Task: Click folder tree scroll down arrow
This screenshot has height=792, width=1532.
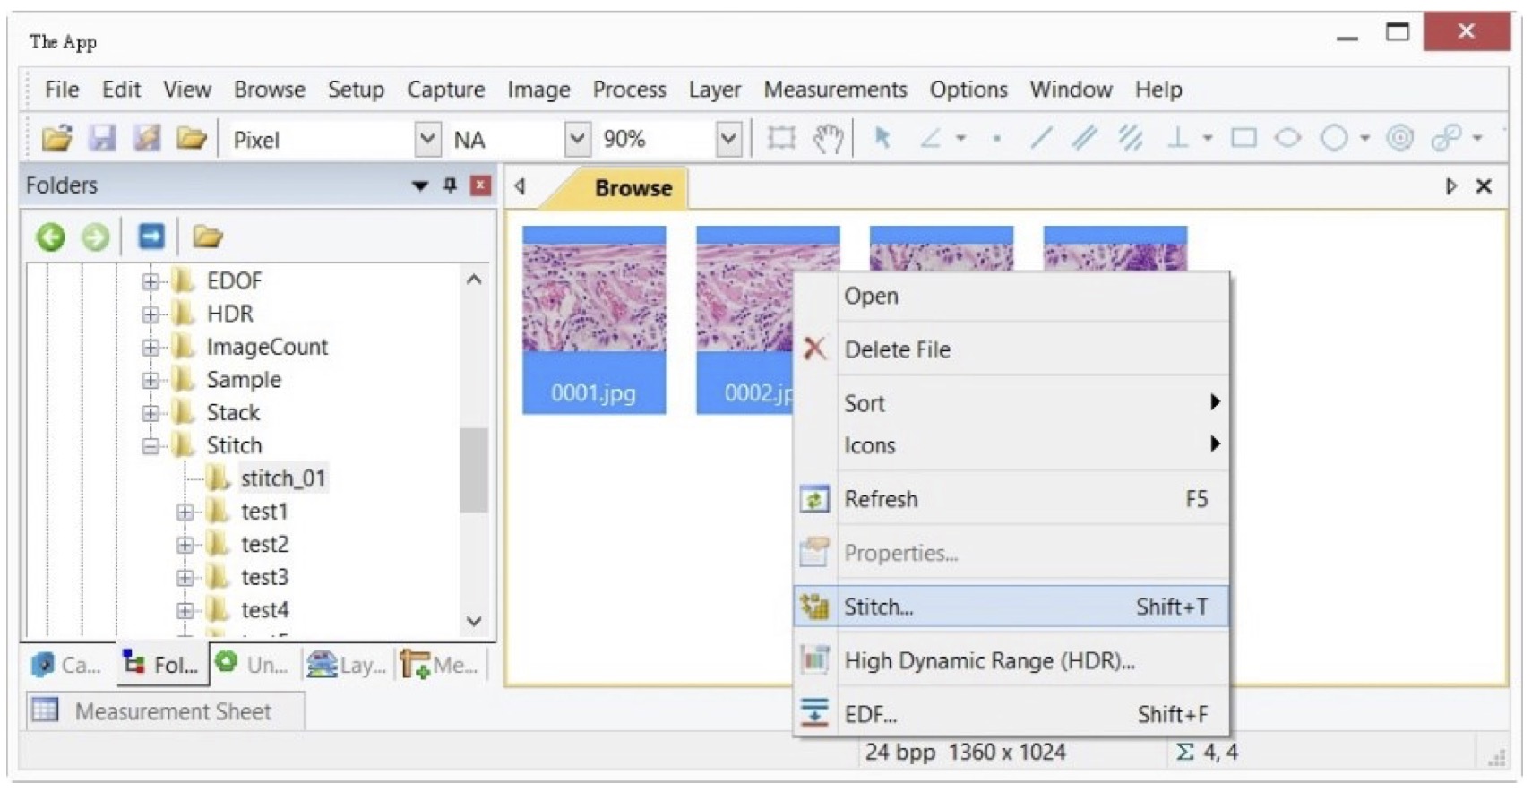Action: point(474,621)
